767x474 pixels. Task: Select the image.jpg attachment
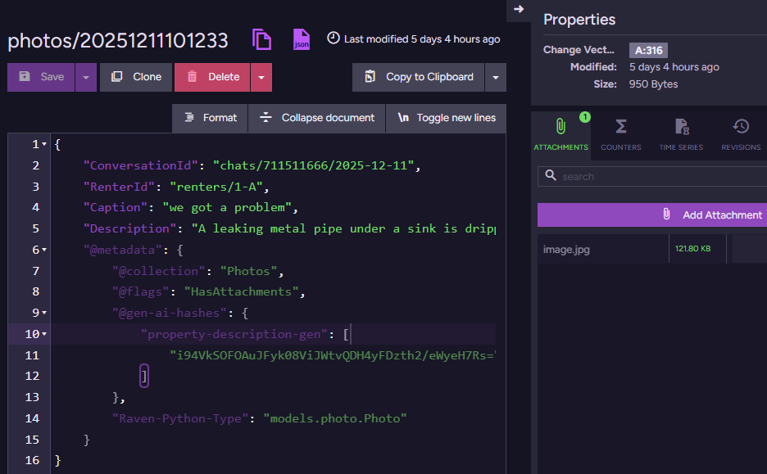[x=567, y=249]
